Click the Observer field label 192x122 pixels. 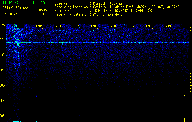pyautogui.click(x=62, y=3)
